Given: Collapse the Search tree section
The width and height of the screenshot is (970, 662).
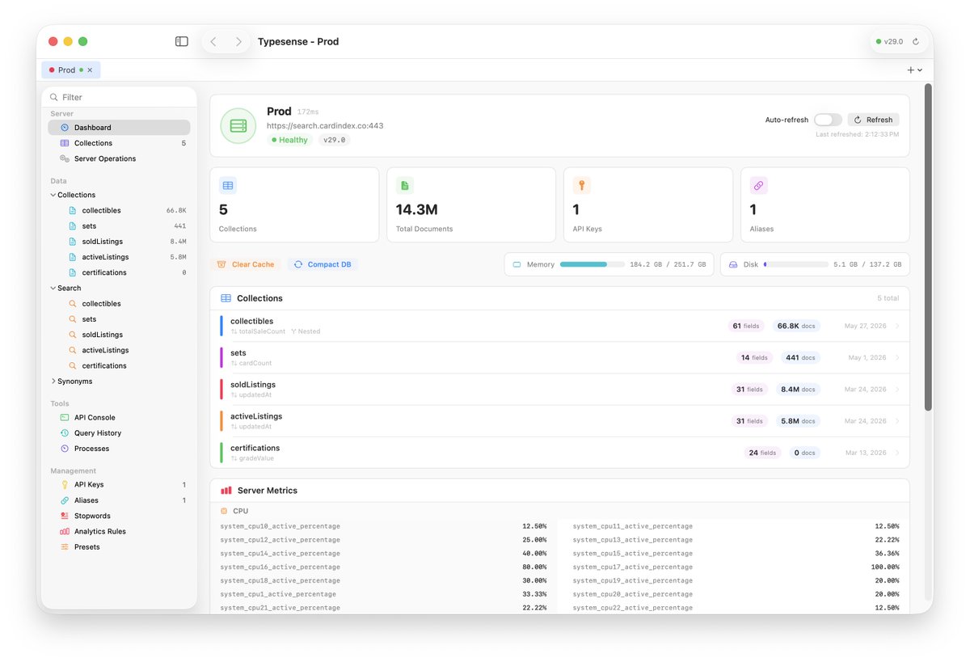Looking at the screenshot, I should tap(53, 288).
